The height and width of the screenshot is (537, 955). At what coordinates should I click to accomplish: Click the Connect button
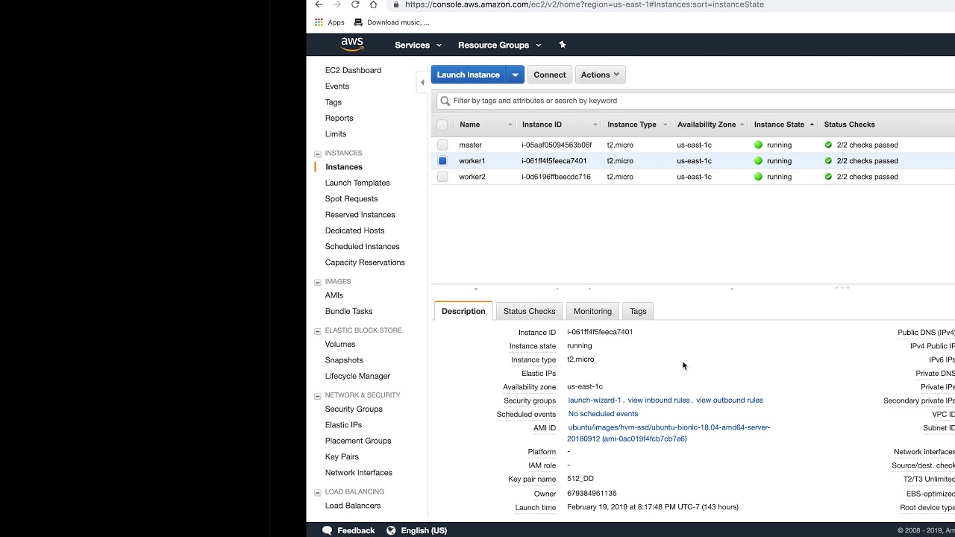pyautogui.click(x=550, y=75)
